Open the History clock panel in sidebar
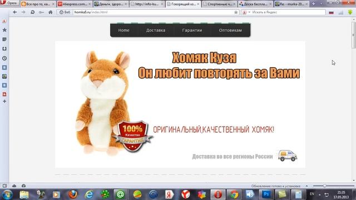The image size is (356, 200). (4, 58)
